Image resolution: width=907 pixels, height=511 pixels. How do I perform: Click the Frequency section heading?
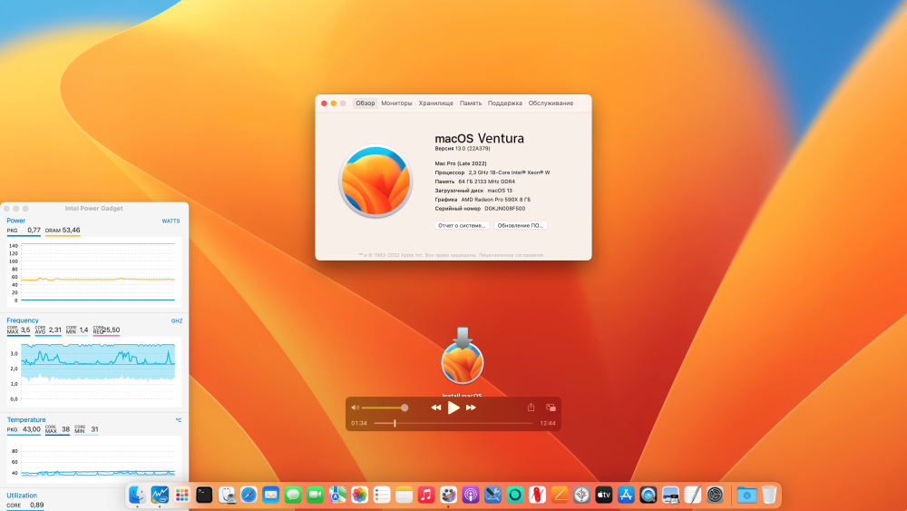click(x=23, y=320)
